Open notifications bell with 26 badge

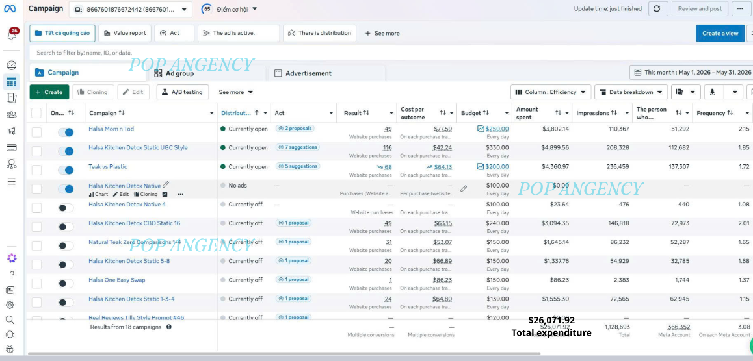pos(12,34)
